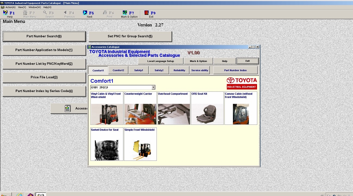
Task: Click Part Number List by PNC/KeyWord(2)
Action: (44, 64)
